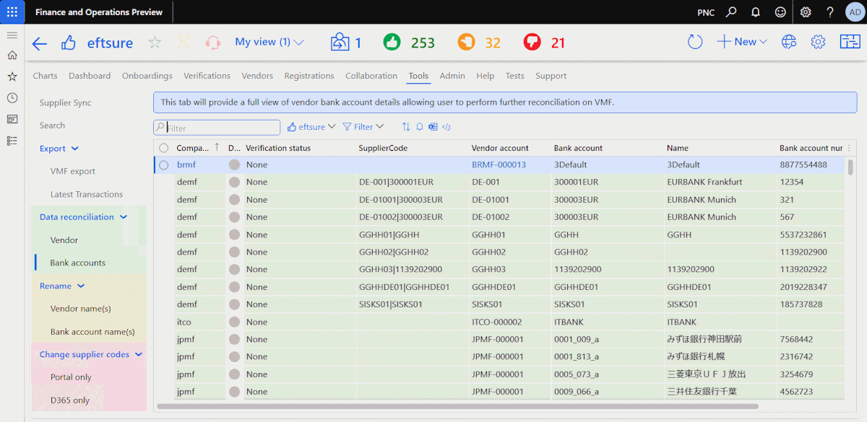This screenshot has height=422, width=867.
Task: Click the feedback smiley icon
Action: coord(780,12)
